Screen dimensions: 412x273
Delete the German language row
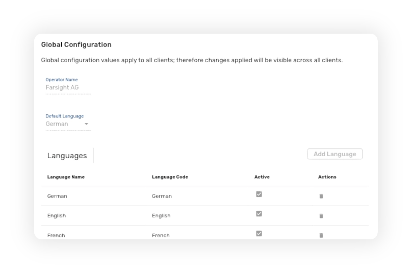tap(321, 196)
